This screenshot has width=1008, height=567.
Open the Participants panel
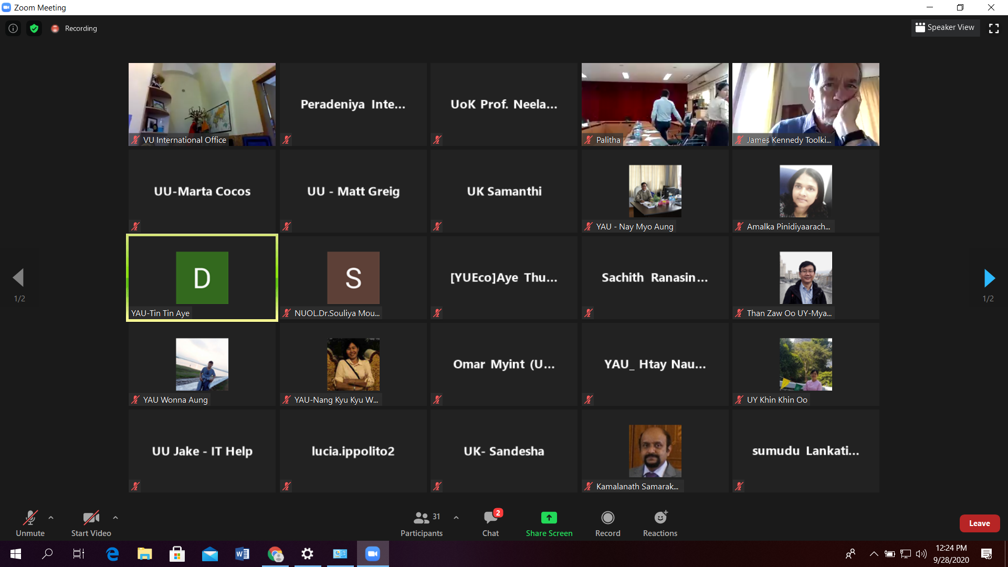pos(422,523)
